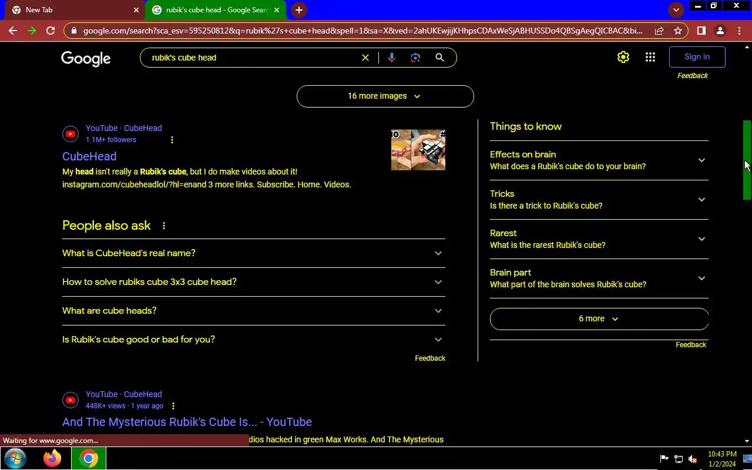Screen dimensions: 752x470
Task: Expand Rarest topic
Action: tap(599, 239)
